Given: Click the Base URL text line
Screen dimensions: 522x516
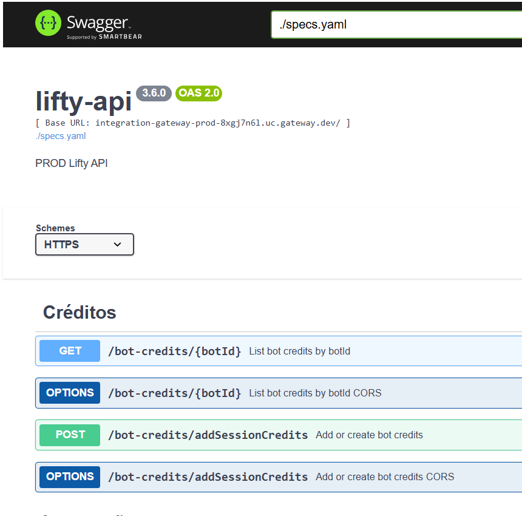Looking at the screenshot, I should [193, 123].
